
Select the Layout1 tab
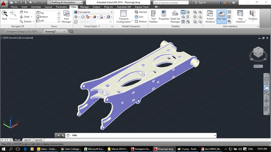pos(27,140)
